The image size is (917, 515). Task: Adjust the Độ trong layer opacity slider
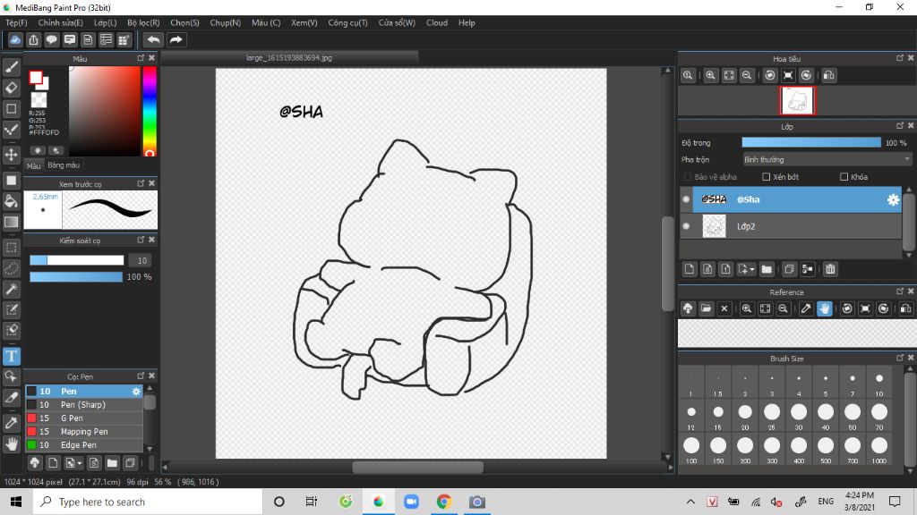[x=811, y=142]
